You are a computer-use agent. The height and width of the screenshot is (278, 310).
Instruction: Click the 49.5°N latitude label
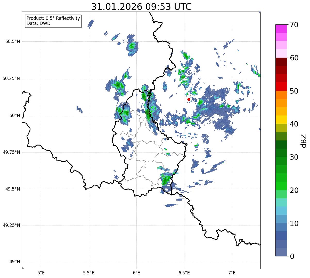coord(13,189)
